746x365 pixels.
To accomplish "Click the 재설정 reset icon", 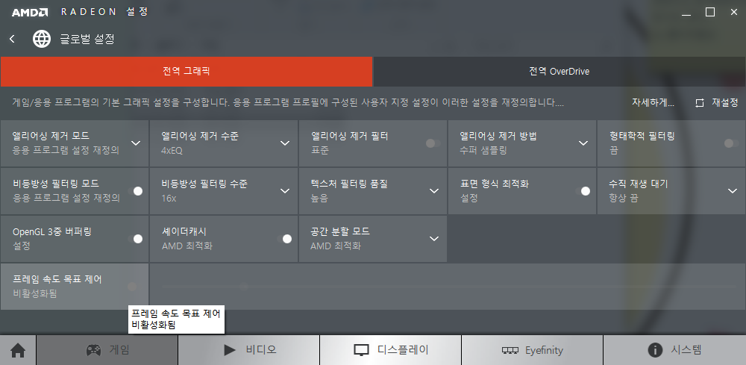I will pyautogui.click(x=700, y=102).
